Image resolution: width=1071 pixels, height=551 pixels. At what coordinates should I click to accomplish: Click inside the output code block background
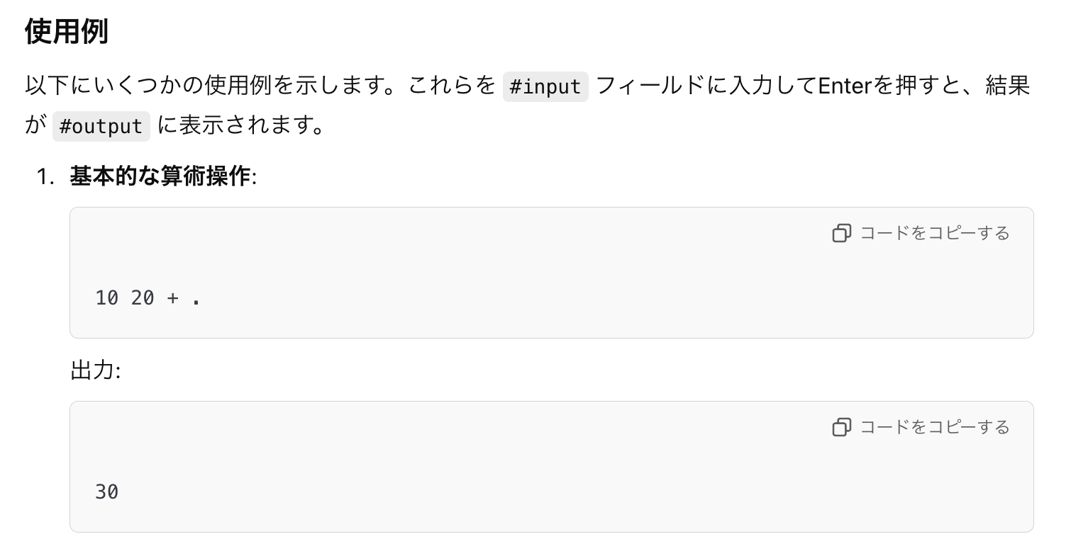(496, 491)
